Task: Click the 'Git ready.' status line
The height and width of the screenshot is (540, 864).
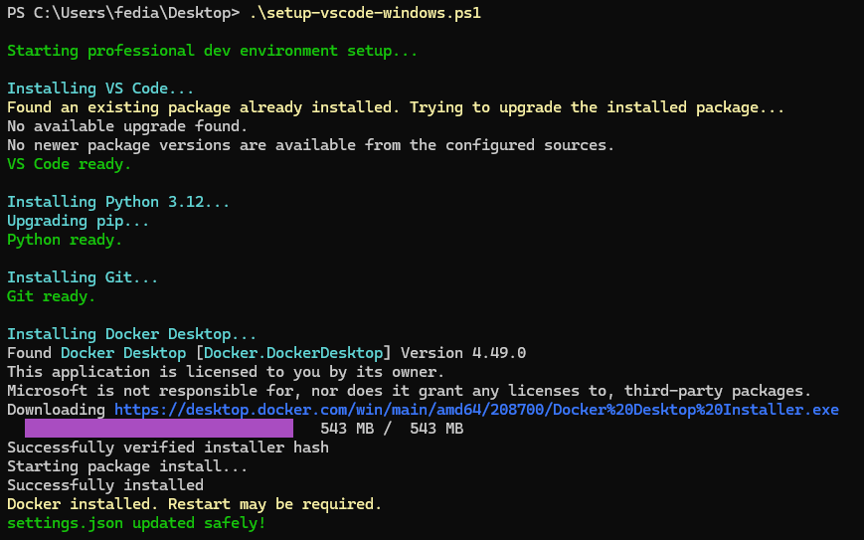Action: [x=51, y=296]
